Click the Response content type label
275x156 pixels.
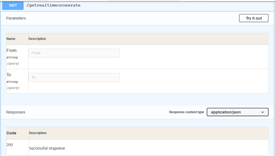pyautogui.click(x=186, y=112)
